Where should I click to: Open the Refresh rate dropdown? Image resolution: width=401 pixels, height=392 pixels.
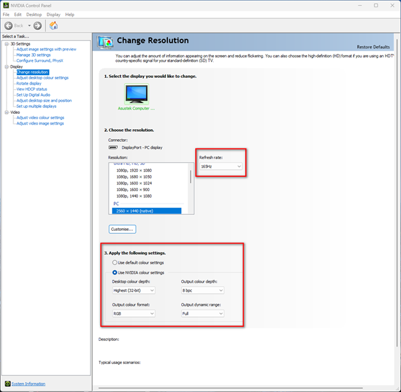[x=220, y=166]
